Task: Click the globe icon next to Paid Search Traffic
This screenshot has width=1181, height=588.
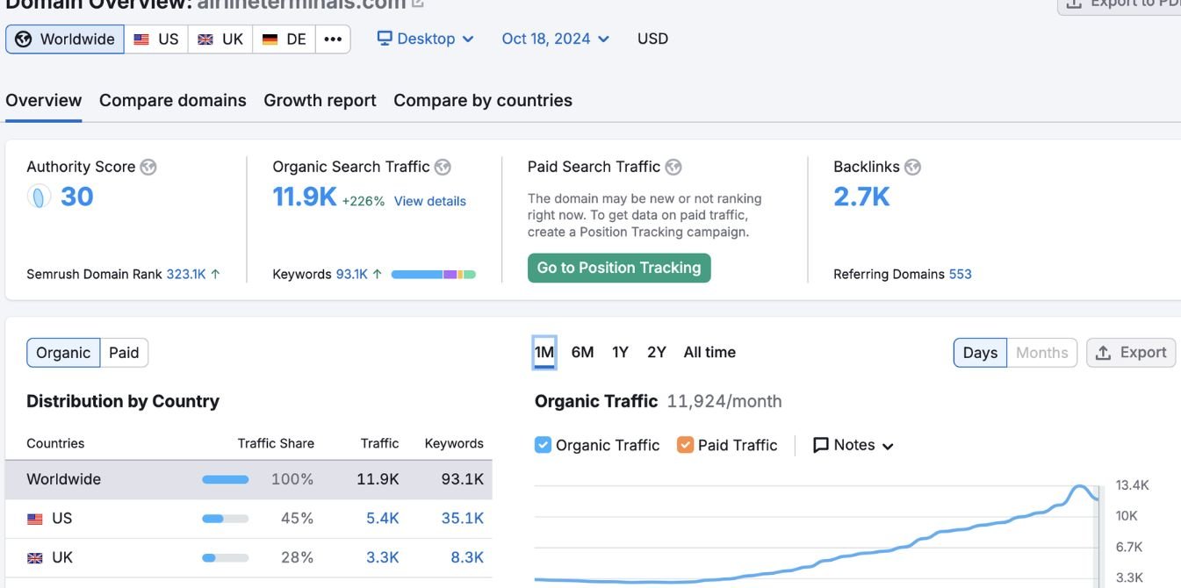Action: 673,167
